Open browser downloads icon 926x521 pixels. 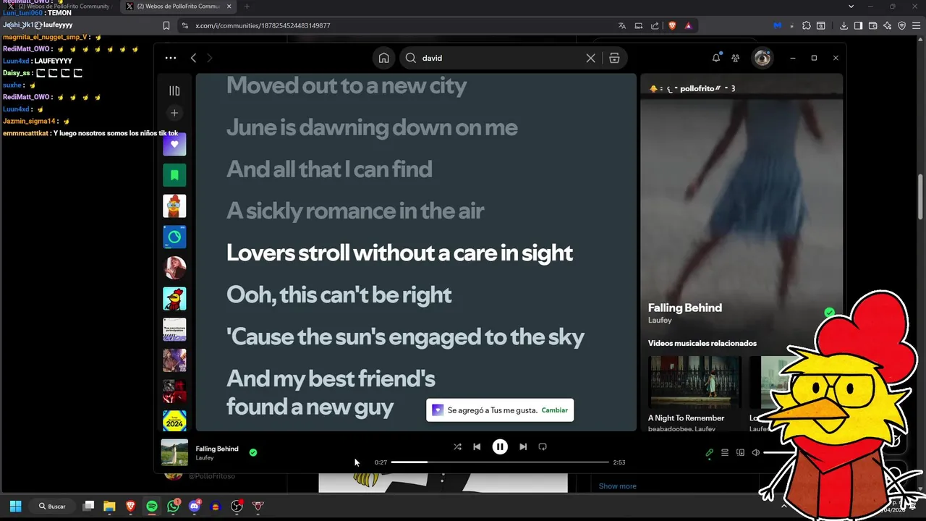click(x=844, y=25)
